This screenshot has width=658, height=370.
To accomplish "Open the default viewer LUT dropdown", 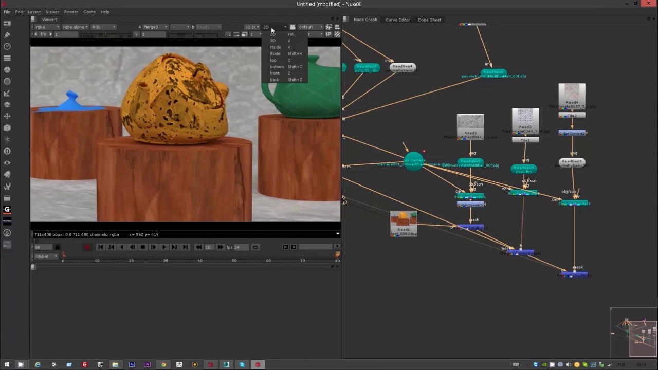I will coord(310,27).
